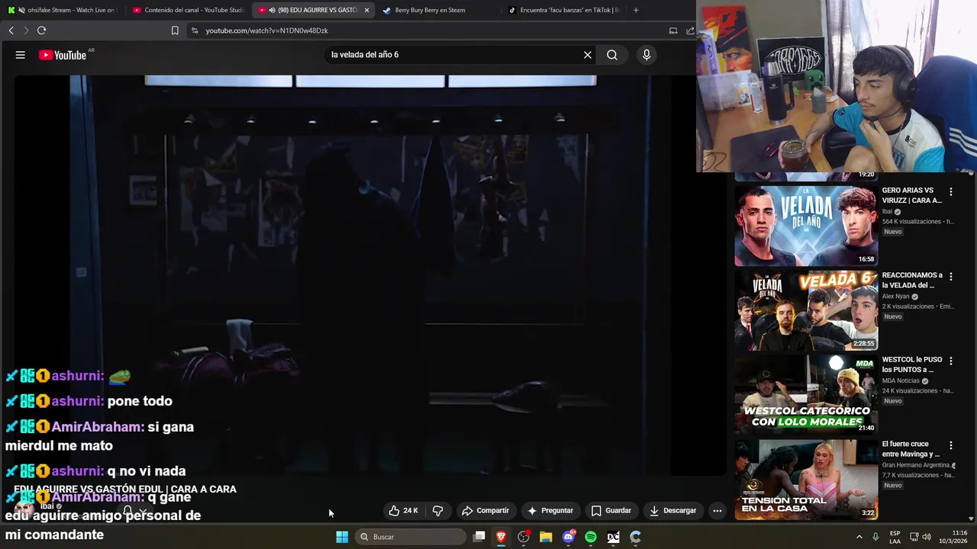This screenshot has width=977, height=549.
Task: Open GERO ARIAS VS VIRUZZ thumbnail
Action: [806, 226]
